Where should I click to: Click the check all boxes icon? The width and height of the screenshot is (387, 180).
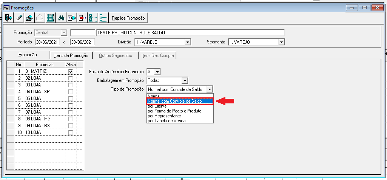point(93,18)
